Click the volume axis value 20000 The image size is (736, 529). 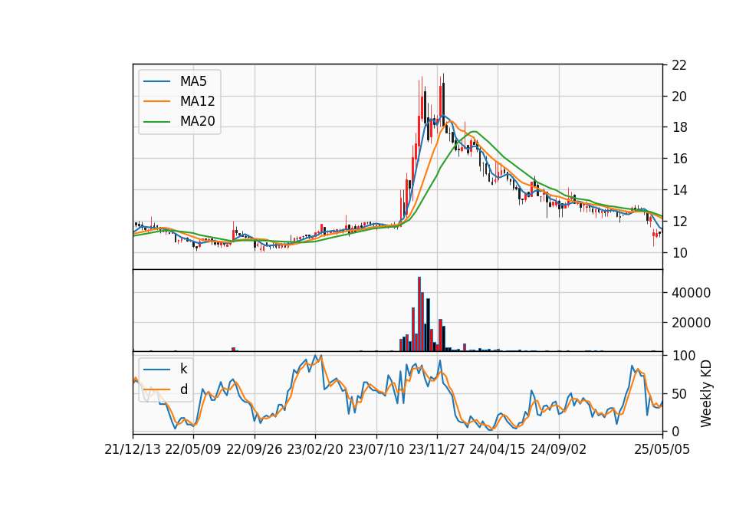[691, 323]
